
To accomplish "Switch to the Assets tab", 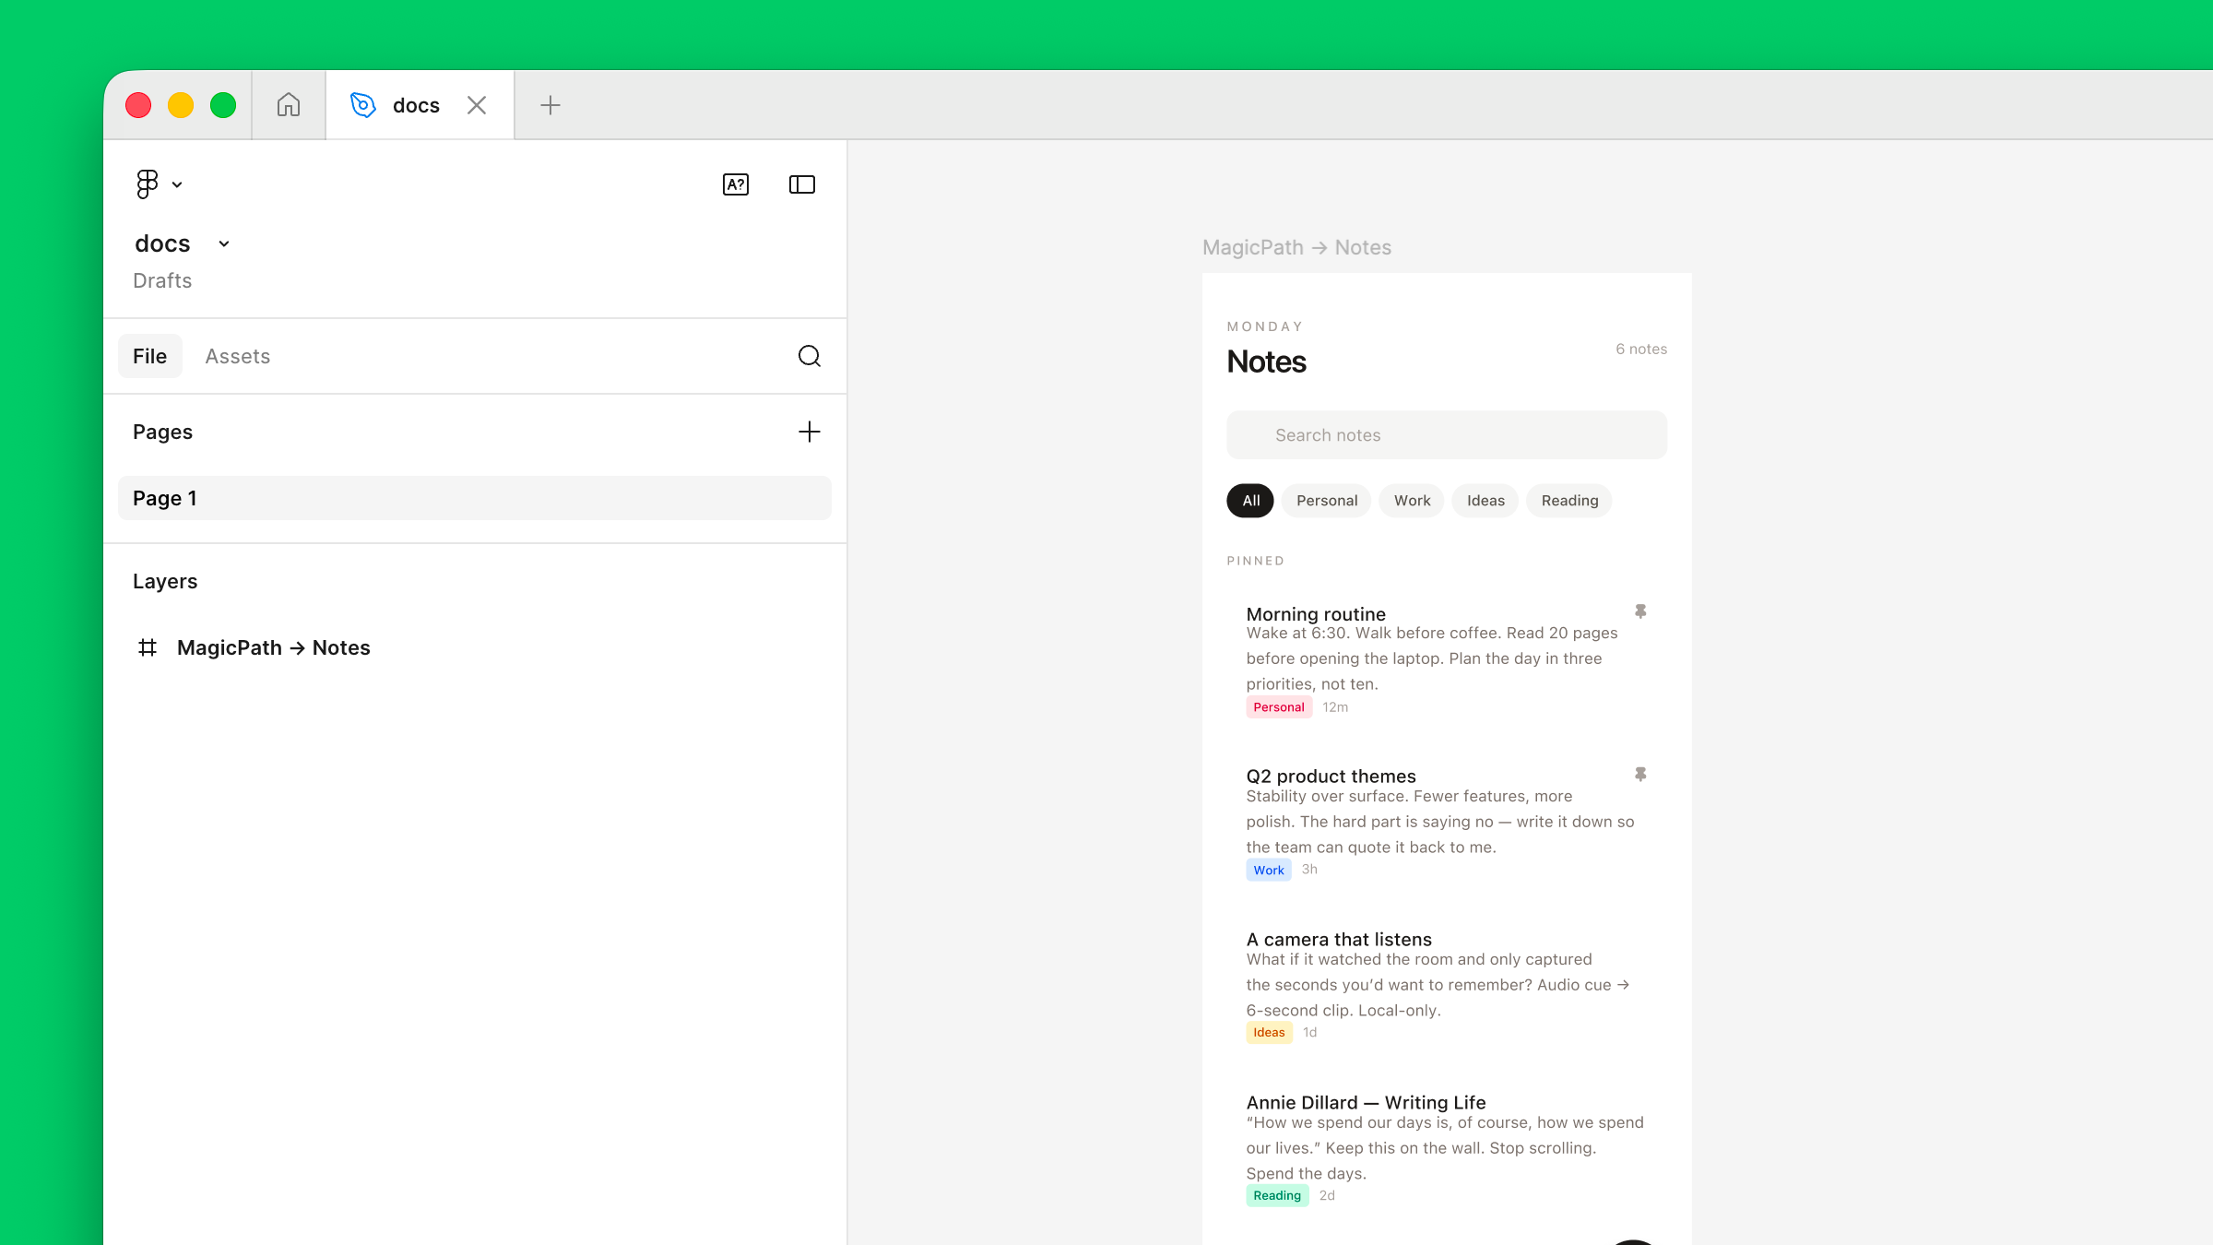I will 238,356.
